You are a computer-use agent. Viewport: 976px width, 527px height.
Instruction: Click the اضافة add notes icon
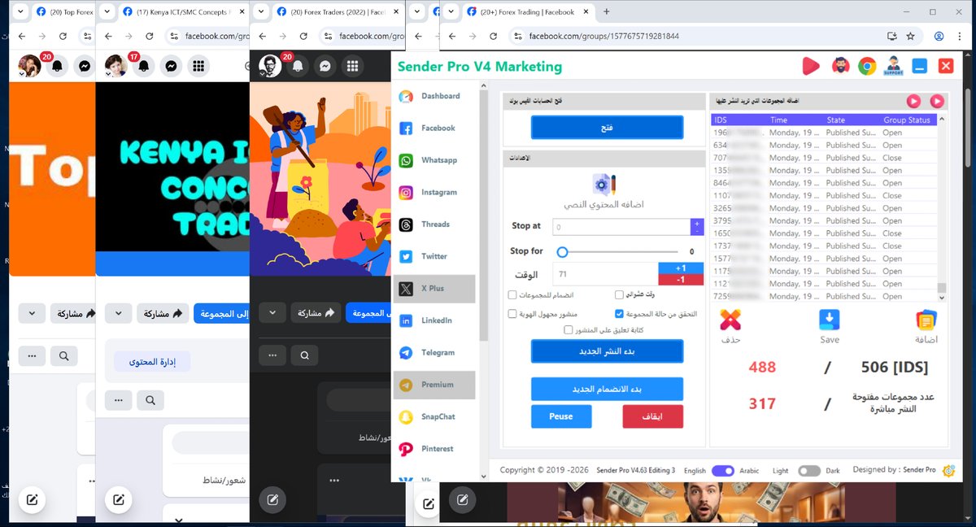pyautogui.click(x=926, y=320)
